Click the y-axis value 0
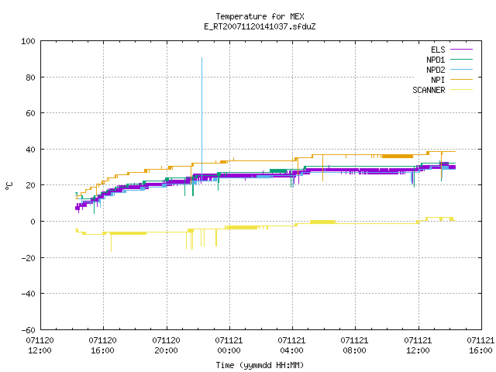Viewport: 496px width, 372px height. coord(33,222)
